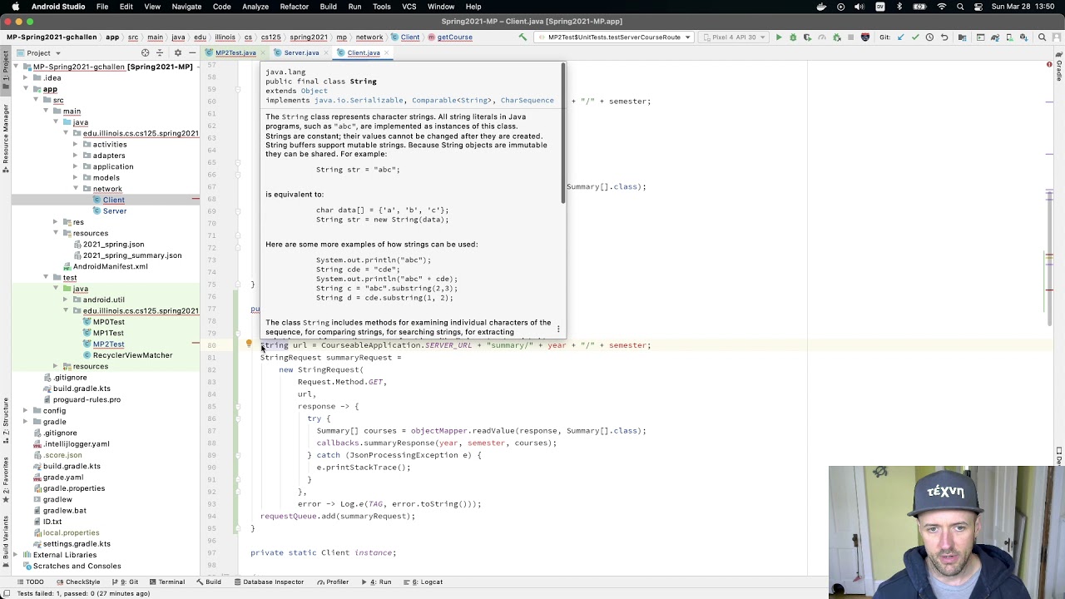The image size is (1065, 599).
Task: Attach debugger to Android process icon
Action: 836,37
